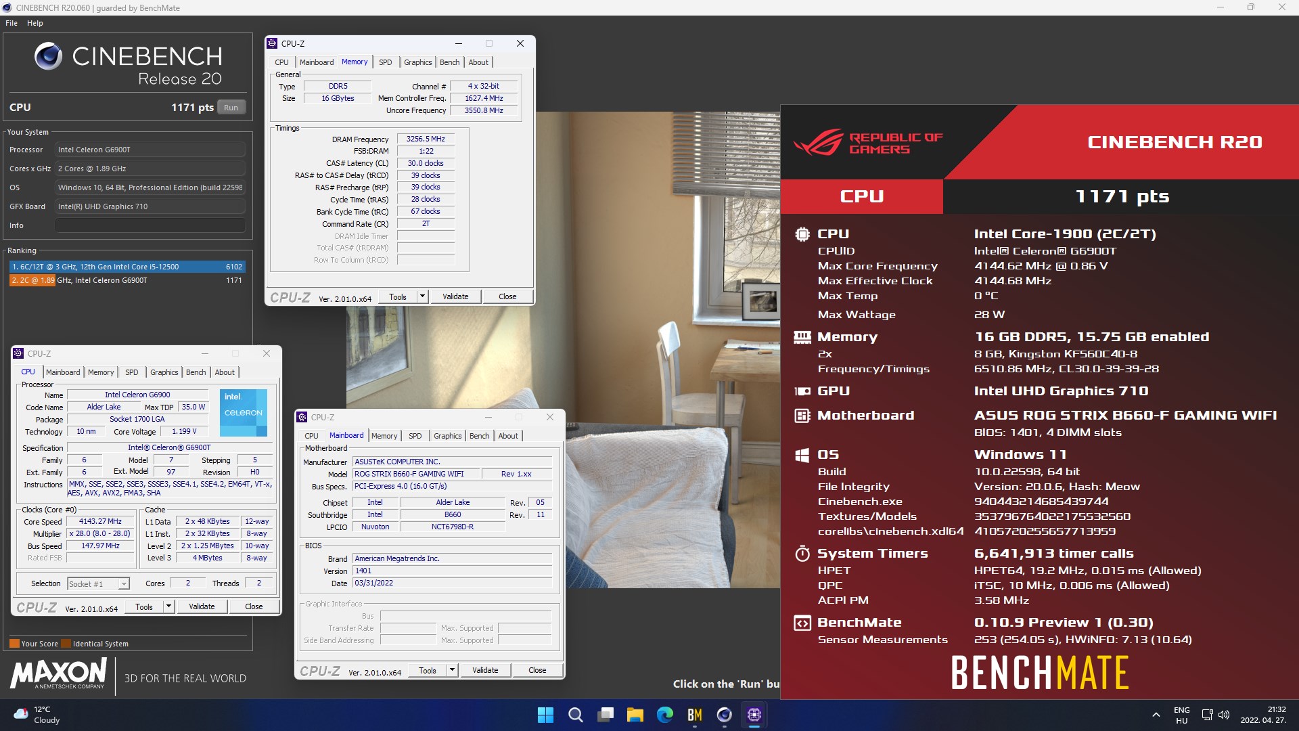Click Core Speed value field

tap(100, 522)
